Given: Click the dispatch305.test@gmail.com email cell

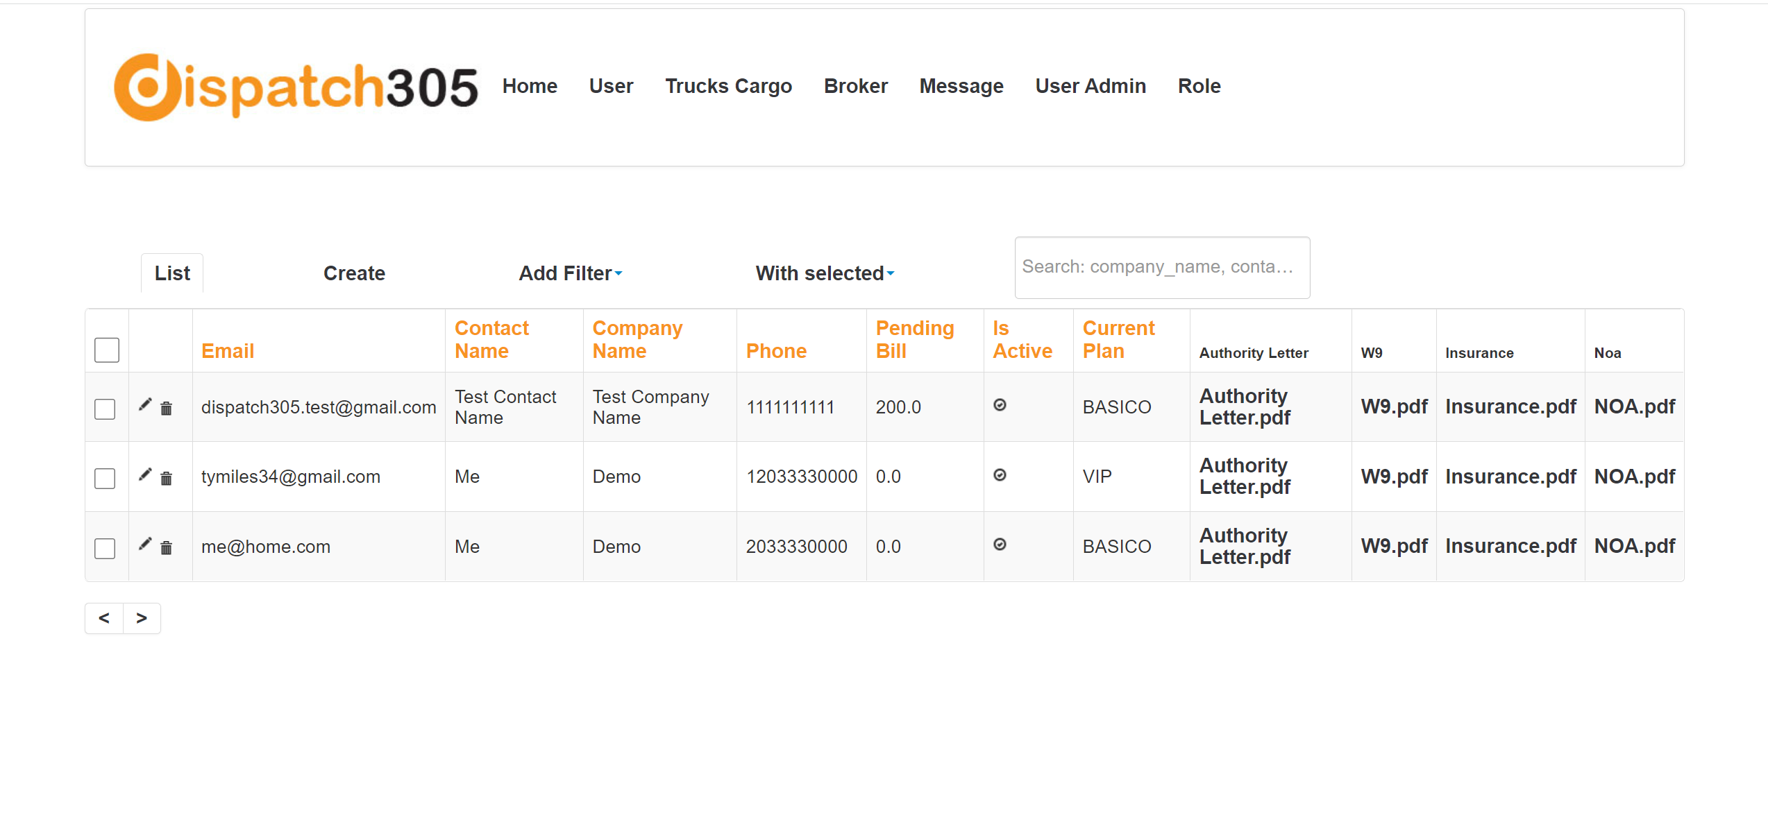Looking at the screenshot, I should tap(319, 407).
